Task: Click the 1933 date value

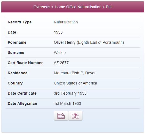Action: (58, 32)
